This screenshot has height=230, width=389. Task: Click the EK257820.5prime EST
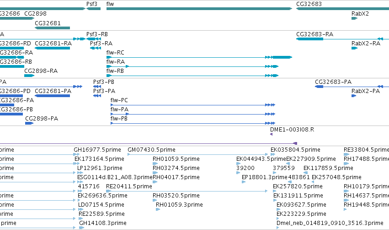(298, 187)
